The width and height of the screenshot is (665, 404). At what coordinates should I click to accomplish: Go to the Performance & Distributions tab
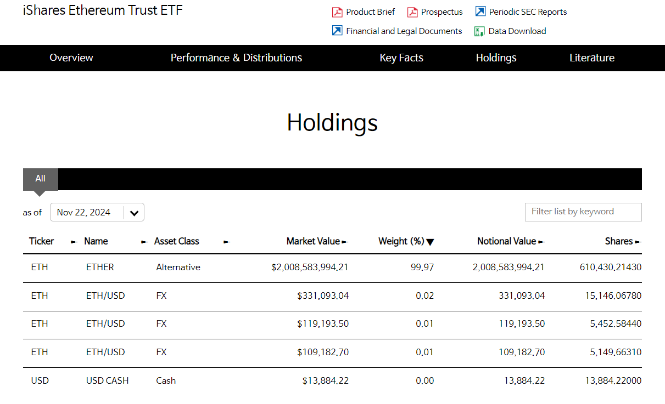236,58
